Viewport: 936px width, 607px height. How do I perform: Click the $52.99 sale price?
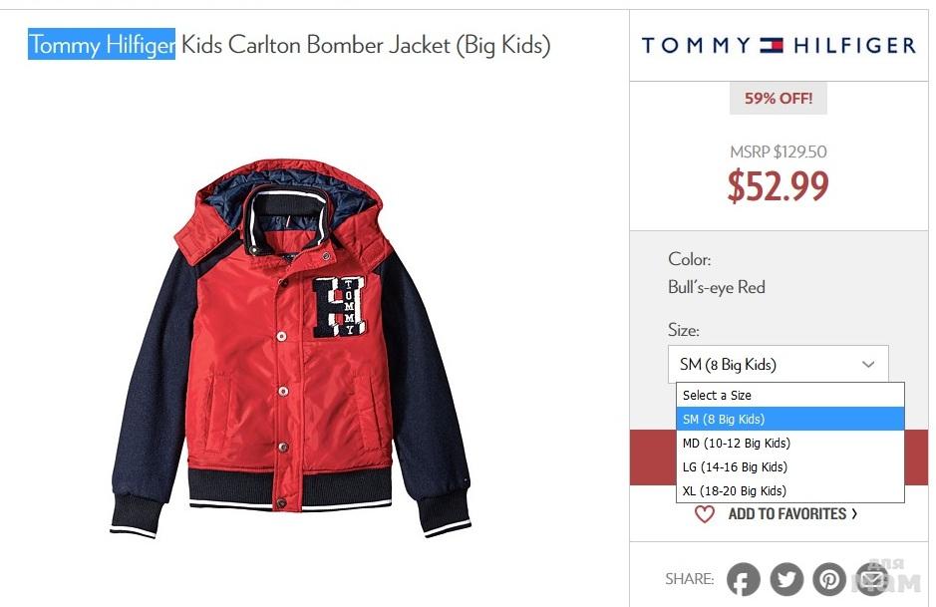click(779, 186)
